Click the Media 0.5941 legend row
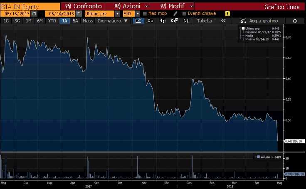Image resolution: width=306 pixels, height=189 pixels. click(x=262, y=36)
